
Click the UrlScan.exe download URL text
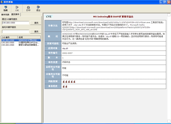pyautogui.click(x=109, y=22)
